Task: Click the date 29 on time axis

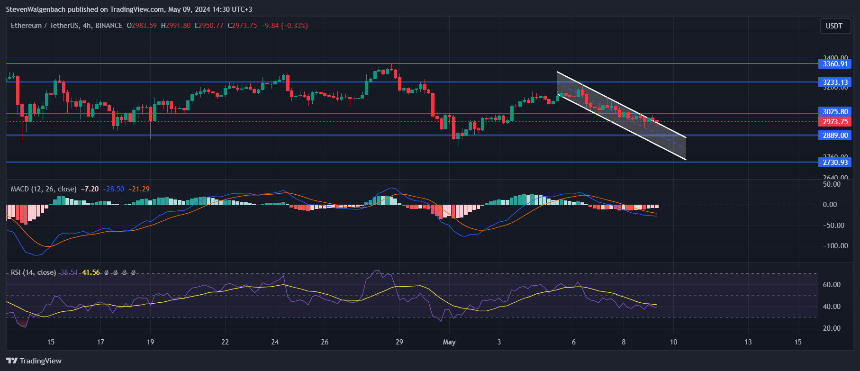Action: click(x=399, y=342)
